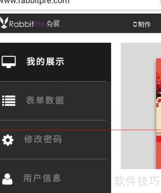
Task: Click the phone icon beside 制作
Action: [x=135, y=24]
